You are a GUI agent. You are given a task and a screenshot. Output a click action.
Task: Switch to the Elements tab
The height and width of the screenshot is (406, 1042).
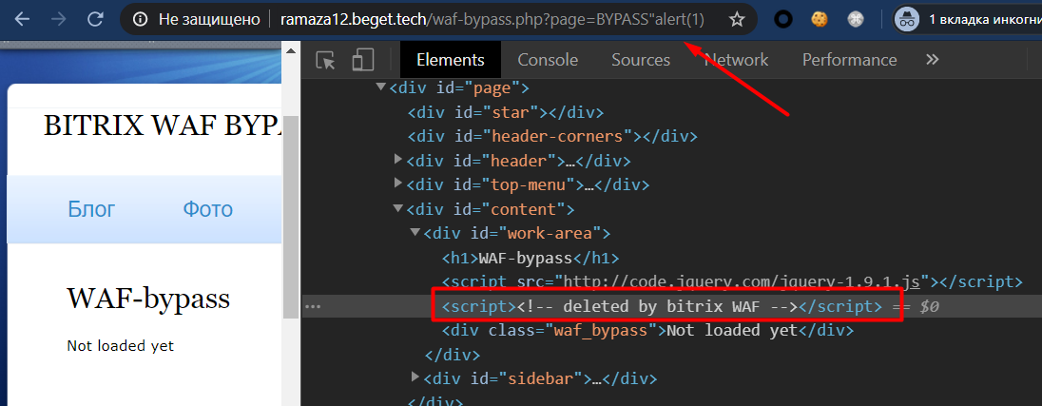(450, 60)
